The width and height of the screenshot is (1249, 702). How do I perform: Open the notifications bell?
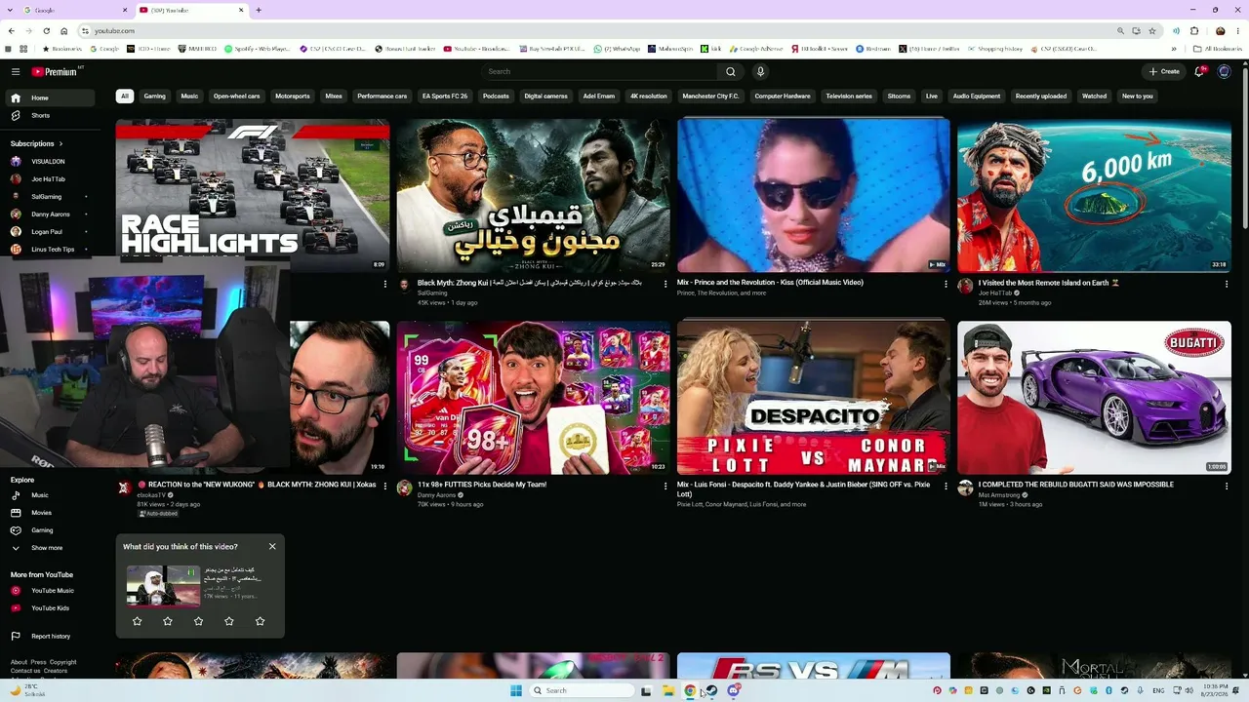coord(1199,71)
